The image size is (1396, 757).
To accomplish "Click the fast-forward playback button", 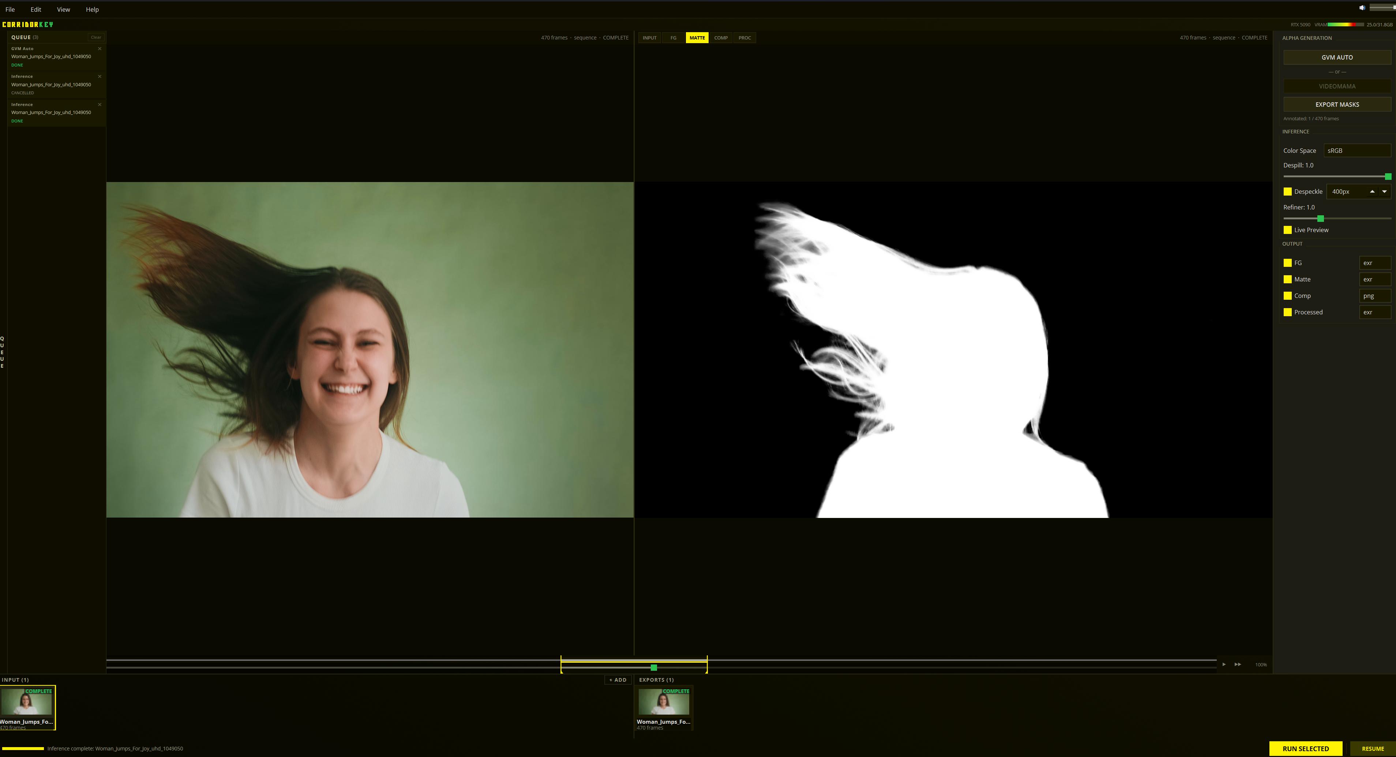I will click(x=1238, y=665).
